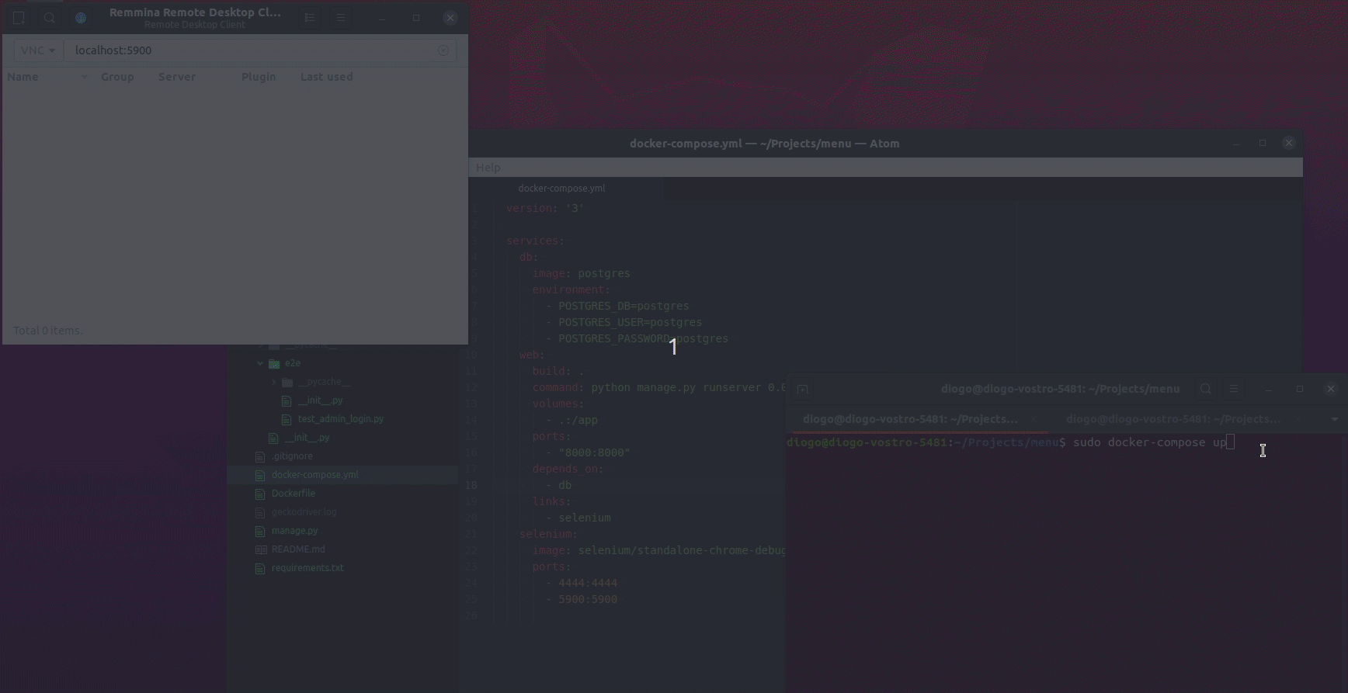Sort Remmina list by Plugin column
Screen dimensions: 1348x693
(x=259, y=77)
